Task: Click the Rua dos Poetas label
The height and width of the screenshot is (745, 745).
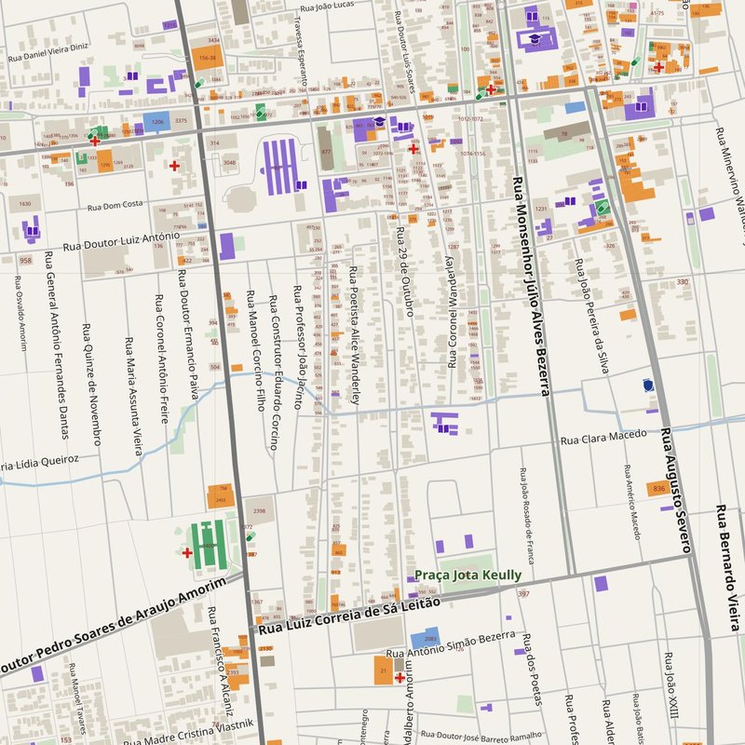Action: click(532, 669)
